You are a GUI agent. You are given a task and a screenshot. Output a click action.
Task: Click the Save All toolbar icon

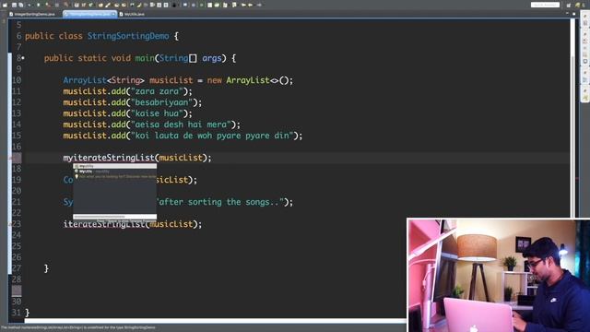(x=20, y=5)
